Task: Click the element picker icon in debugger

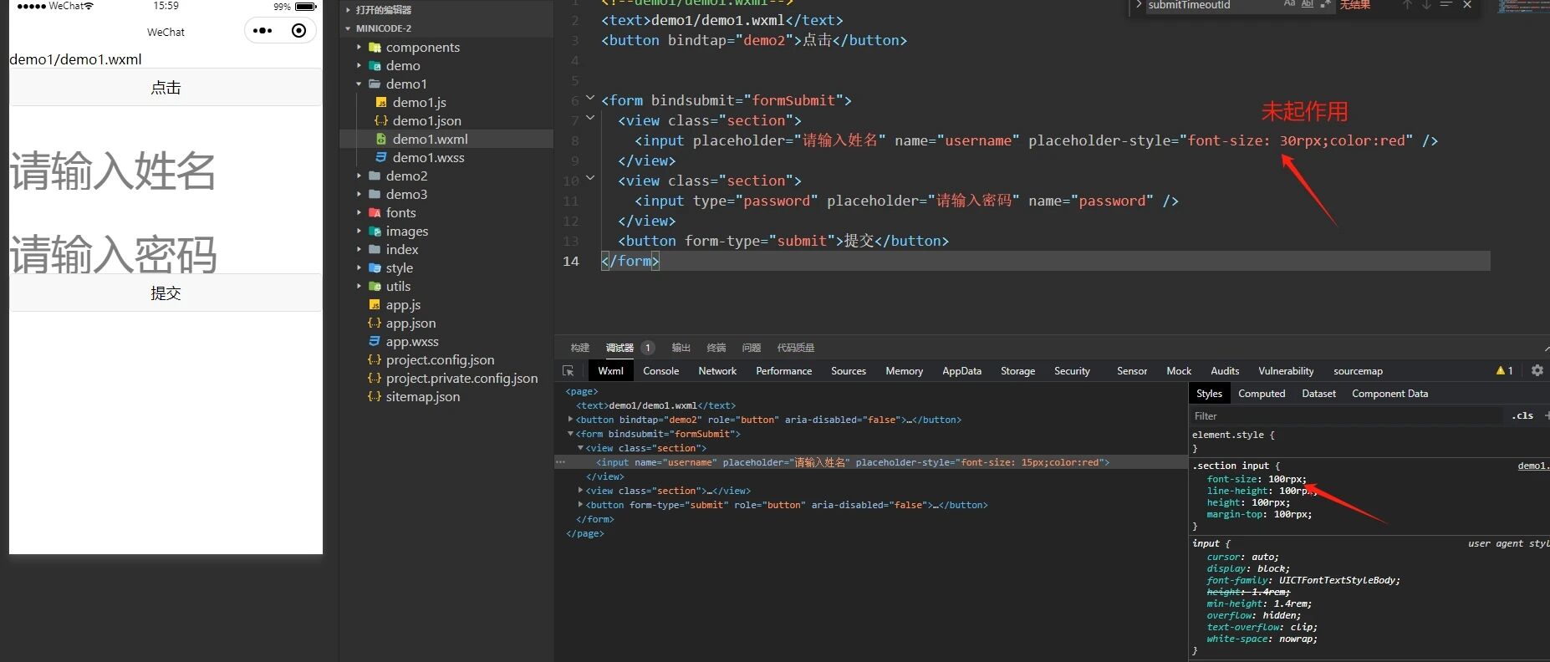Action: point(569,371)
